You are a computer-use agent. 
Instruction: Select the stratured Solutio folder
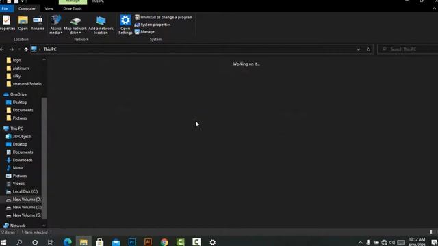pos(24,83)
